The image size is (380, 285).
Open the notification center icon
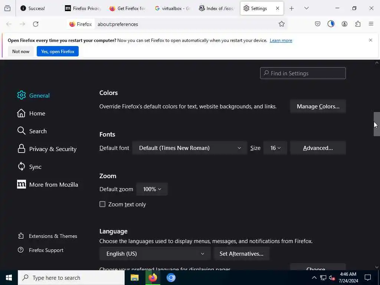(x=368, y=278)
